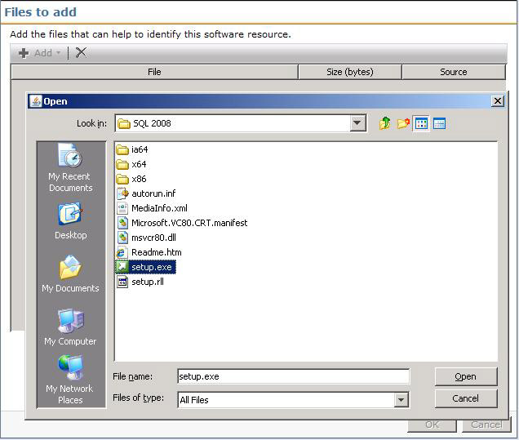This screenshot has height=440, width=519.
Task: Open My Recent Documents shortcut
Action: coord(70,167)
